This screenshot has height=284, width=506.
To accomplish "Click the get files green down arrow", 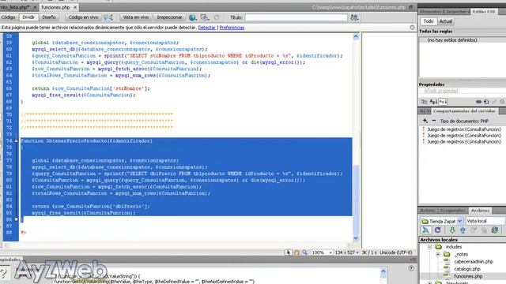I will pos(452,230).
